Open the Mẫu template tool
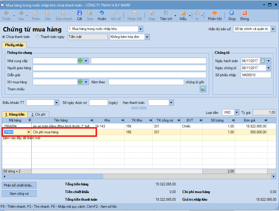Screen dimensions: 279x211 [183, 16]
